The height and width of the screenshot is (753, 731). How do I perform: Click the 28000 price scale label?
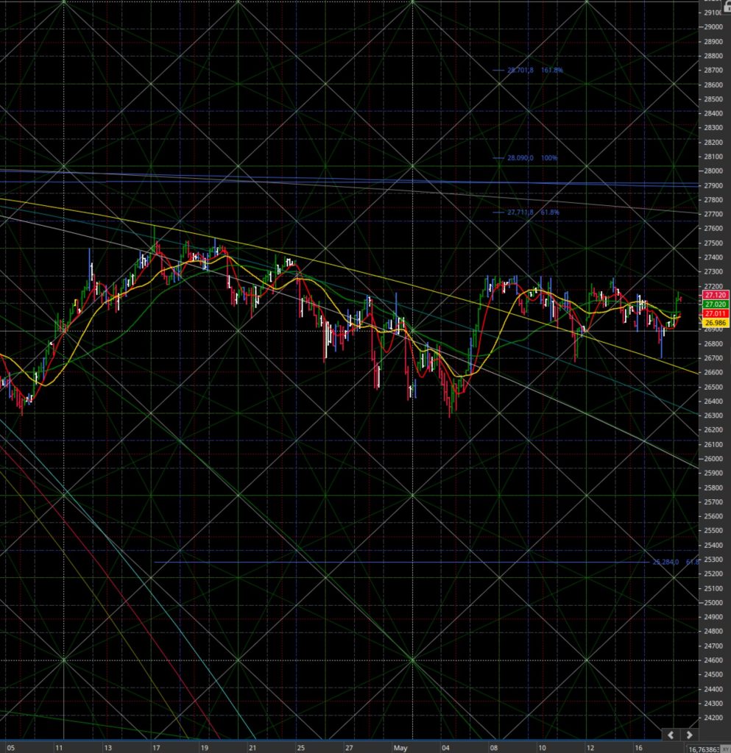(713, 171)
